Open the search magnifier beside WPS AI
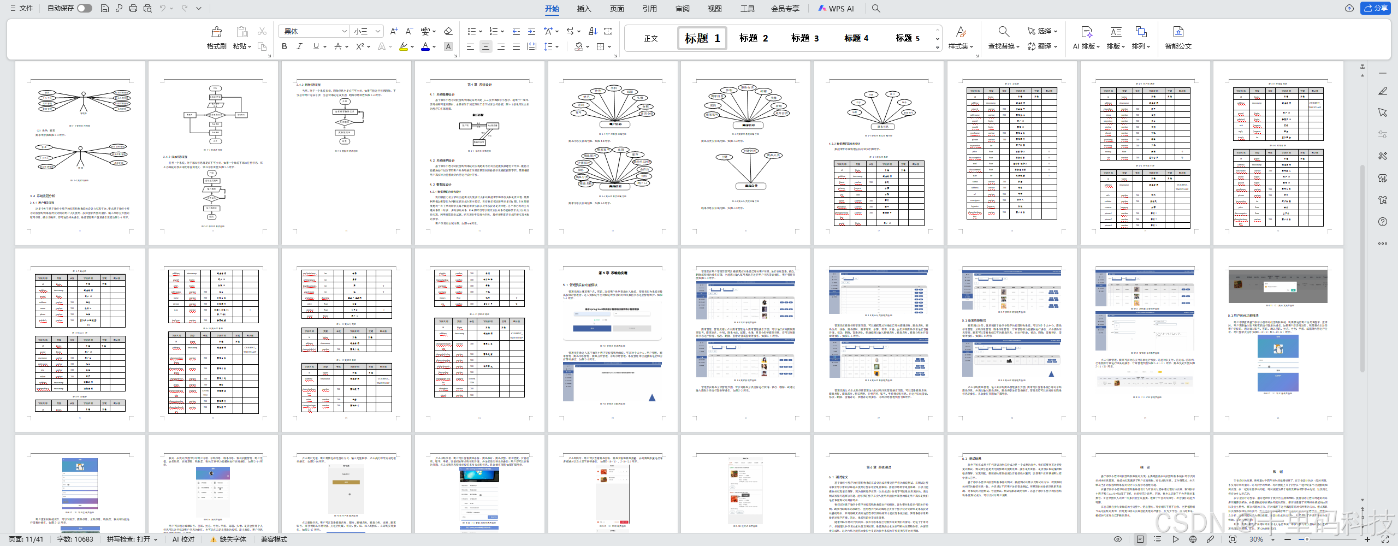This screenshot has height=546, width=1398. (876, 8)
